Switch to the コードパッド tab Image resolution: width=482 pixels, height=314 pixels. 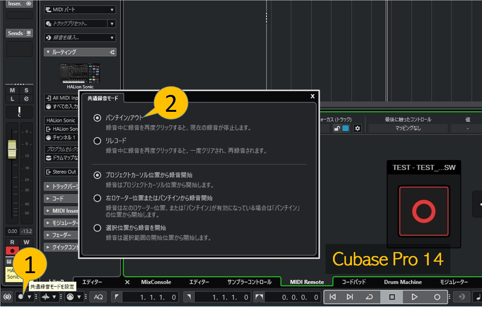coord(354,282)
